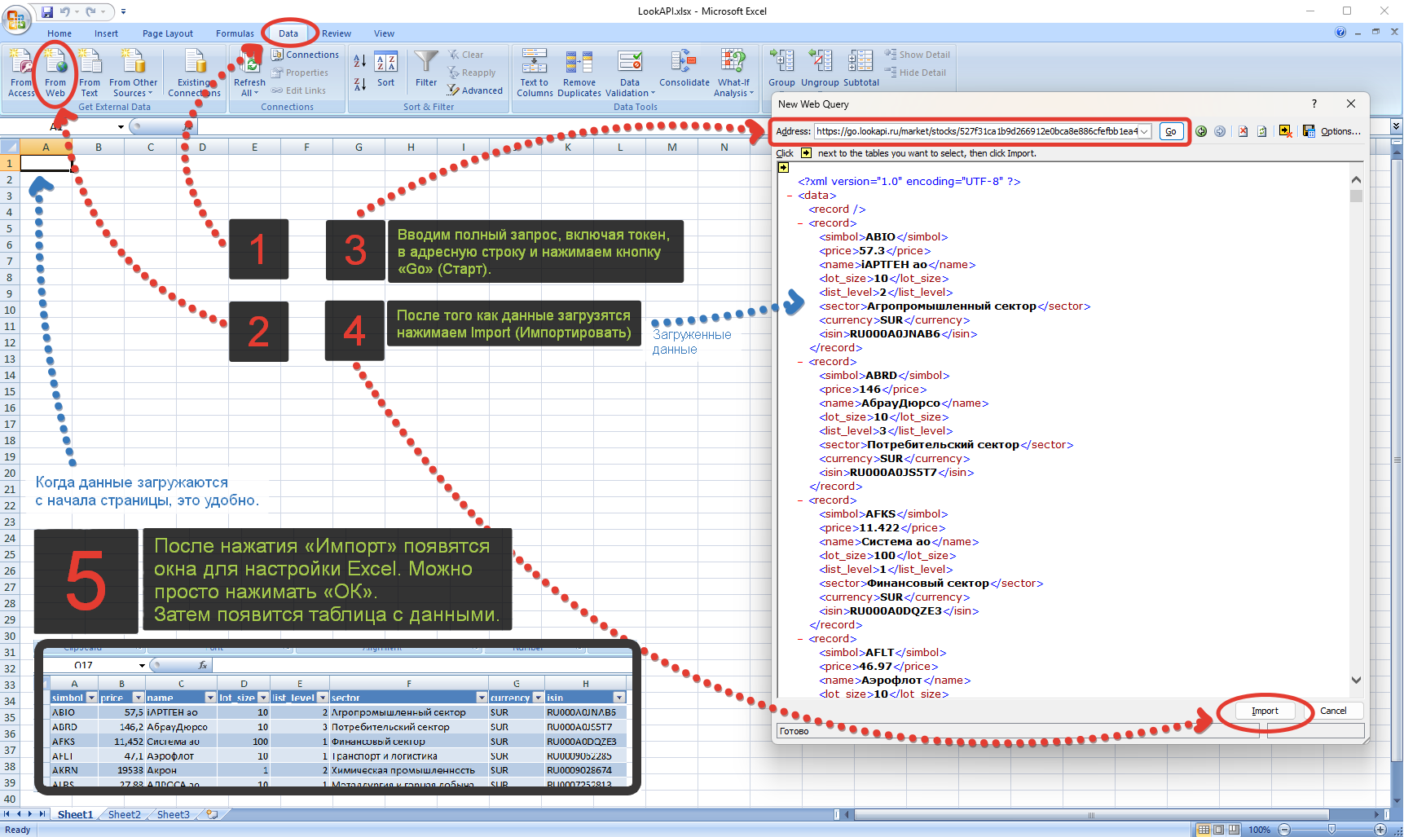Image resolution: width=1404 pixels, height=837 pixels.
Task: Open workbook Connections list
Action: point(305,55)
